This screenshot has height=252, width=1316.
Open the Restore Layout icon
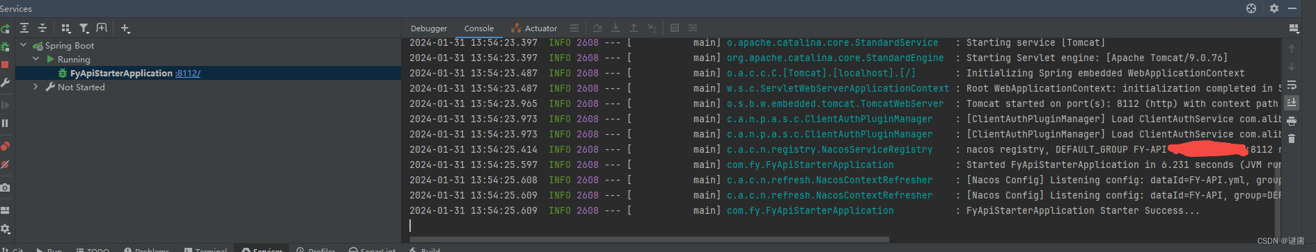click(x=5, y=210)
